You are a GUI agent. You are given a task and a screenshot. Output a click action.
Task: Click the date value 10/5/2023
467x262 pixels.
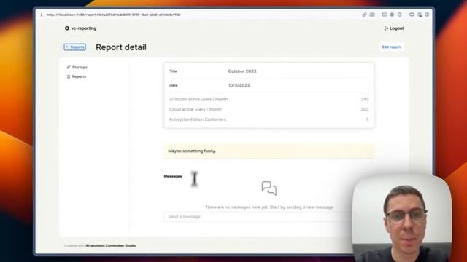239,85
